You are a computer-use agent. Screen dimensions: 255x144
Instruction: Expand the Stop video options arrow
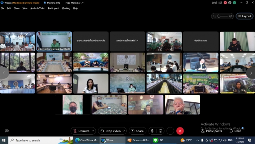[124, 131]
